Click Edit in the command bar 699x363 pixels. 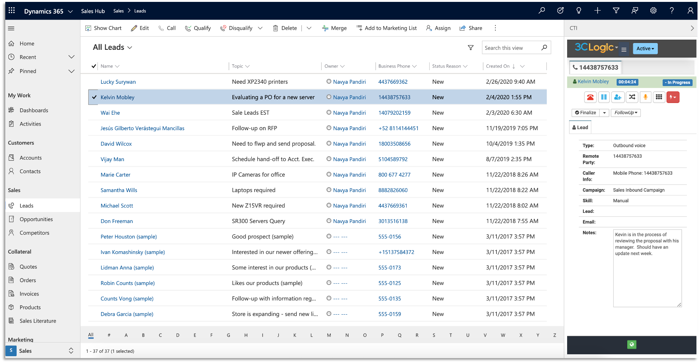[140, 28]
